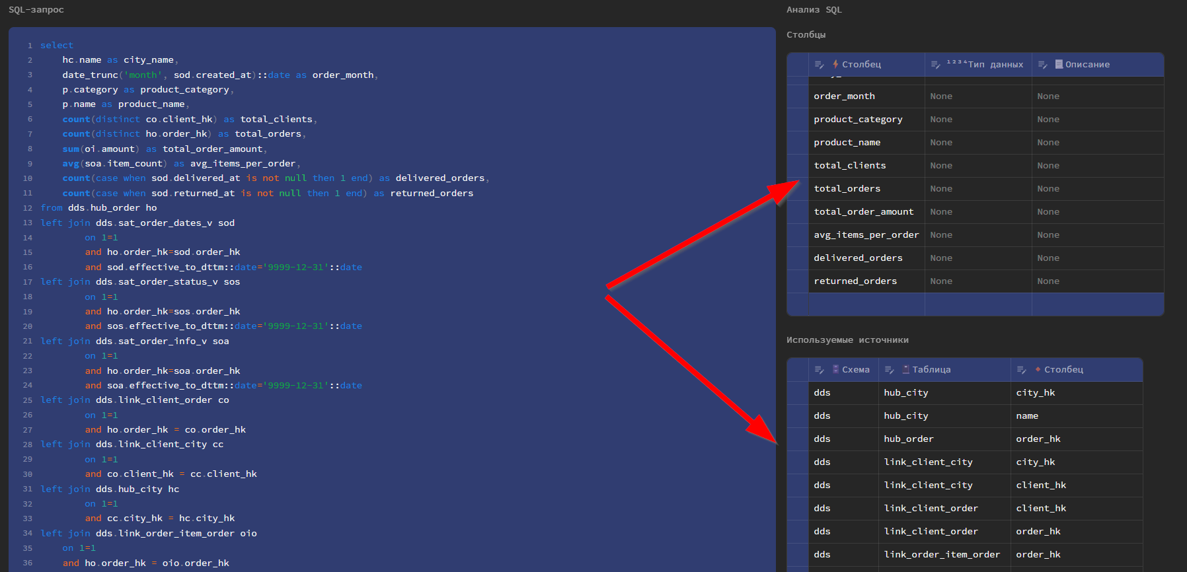The height and width of the screenshot is (572, 1187).
Task: Click 'left join dds.link_client_city cc' line
Action: point(132,445)
